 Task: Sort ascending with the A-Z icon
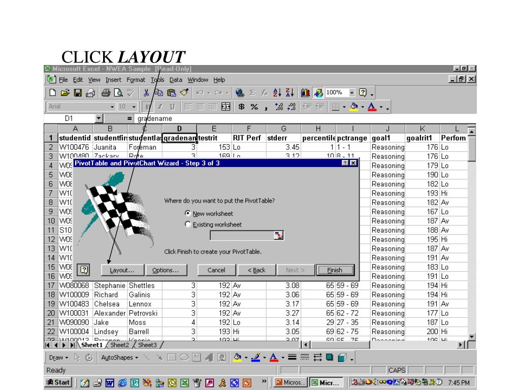277,92
